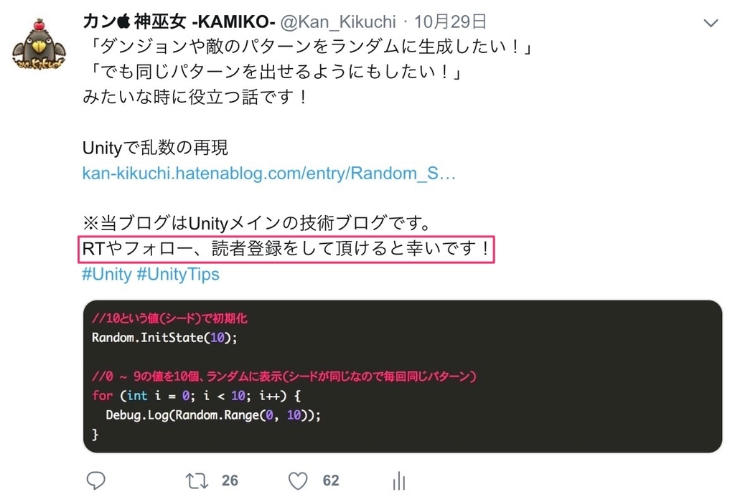Click the 10月29日 tweet date
735x502 pixels.
pyautogui.click(x=450, y=22)
